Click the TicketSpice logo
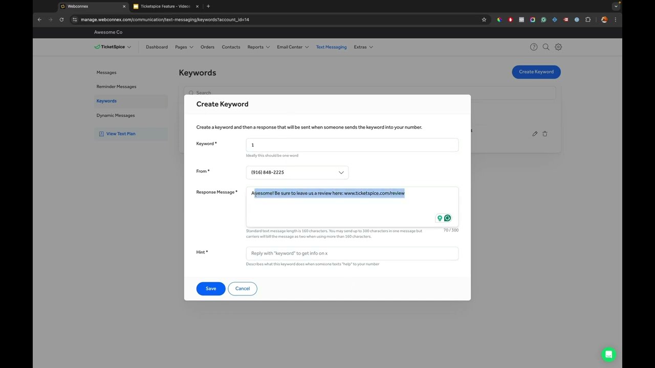The width and height of the screenshot is (655, 368). (x=110, y=47)
